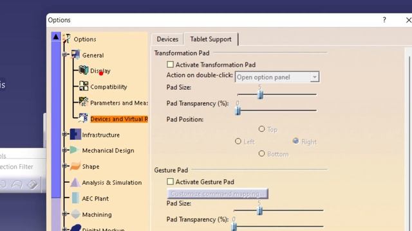This screenshot has height=231, width=412.
Task: Select the Compatibility icon in tree
Action: [x=84, y=86]
